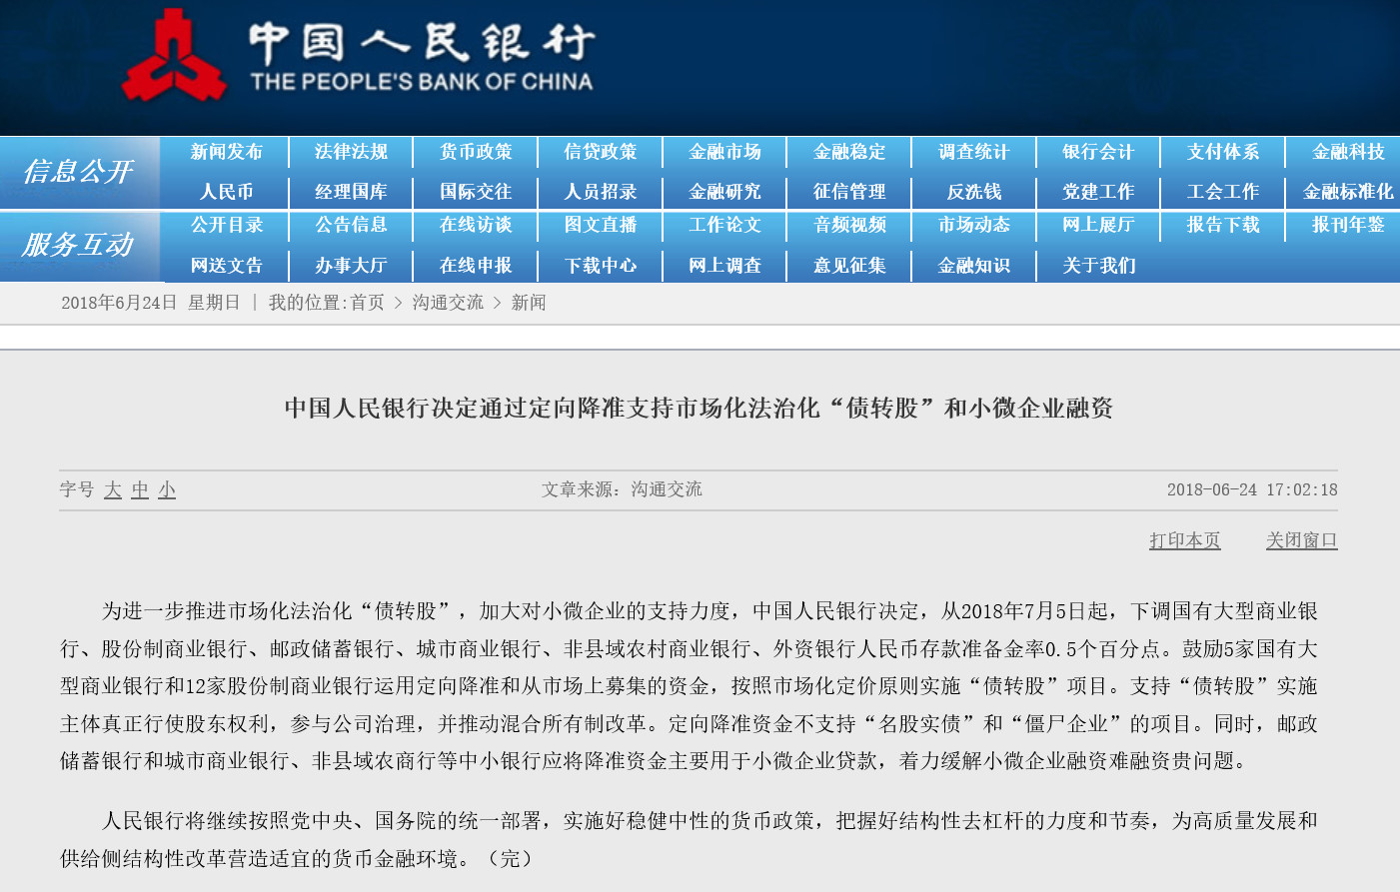
Task: Go to 调查统计 page
Action: (974, 152)
